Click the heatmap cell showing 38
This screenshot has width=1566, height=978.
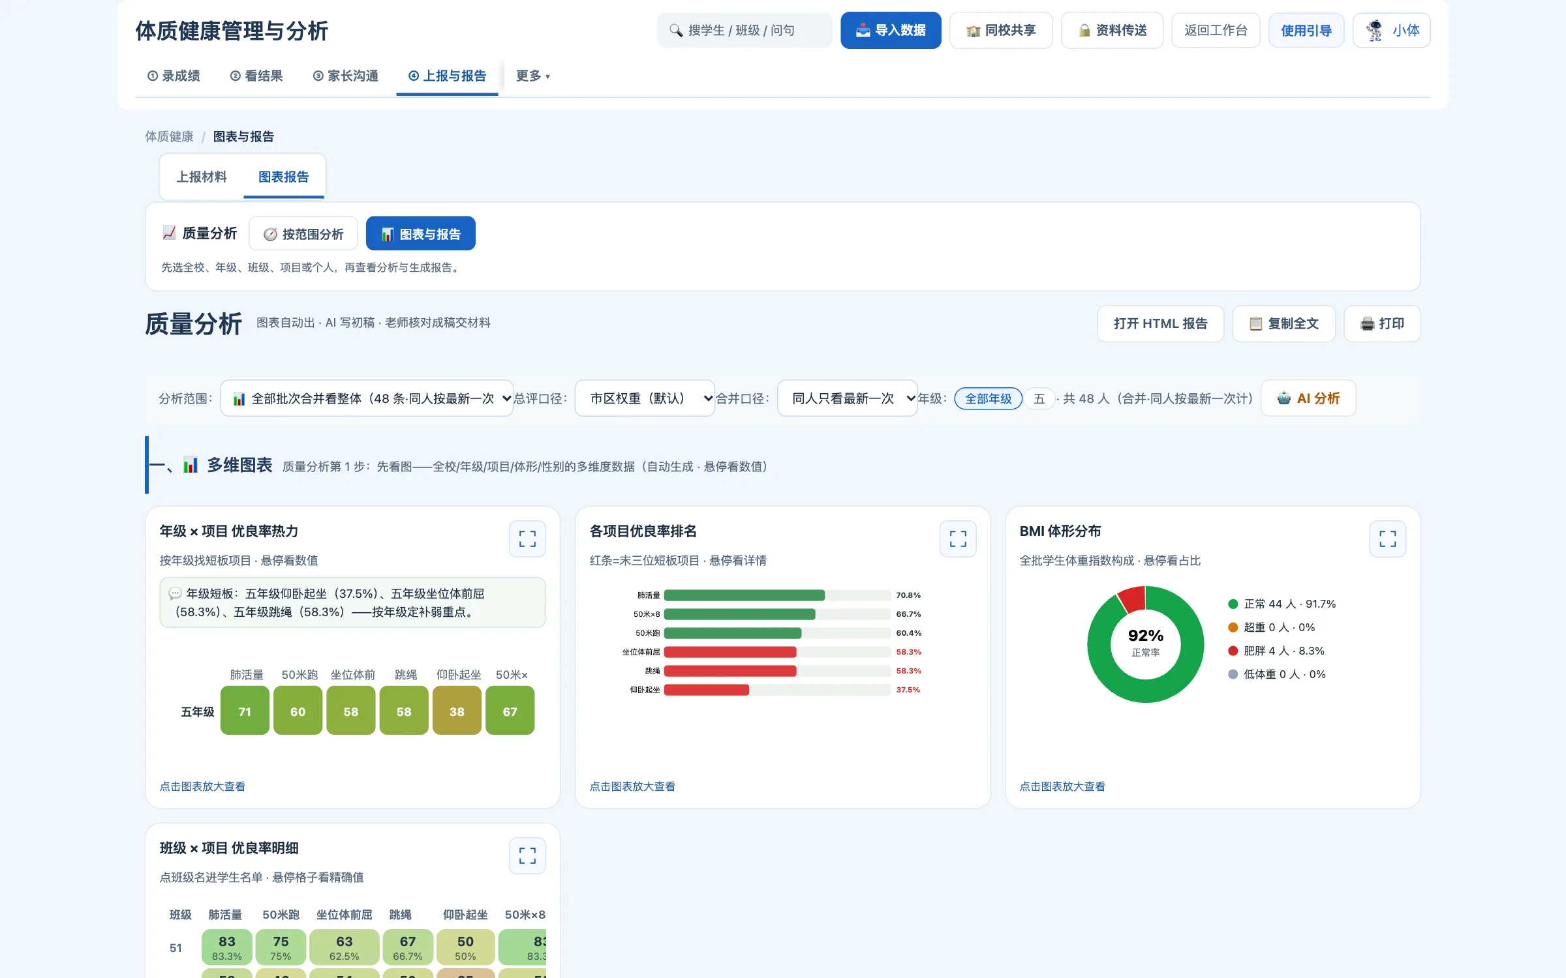point(457,711)
